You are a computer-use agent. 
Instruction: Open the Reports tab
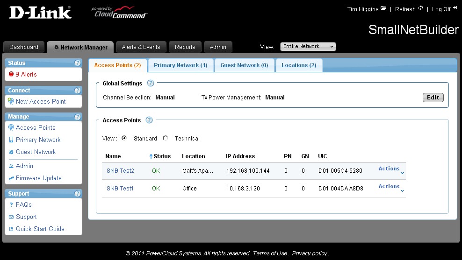[185, 47]
